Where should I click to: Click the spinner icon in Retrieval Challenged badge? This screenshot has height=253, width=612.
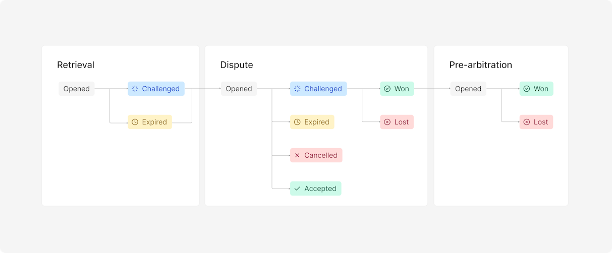(135, 89)
